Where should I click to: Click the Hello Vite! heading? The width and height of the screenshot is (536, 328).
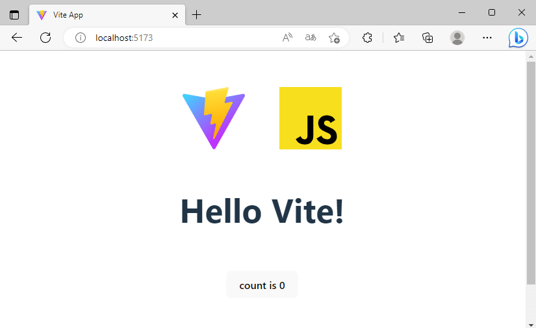click(x=262, y=212)
